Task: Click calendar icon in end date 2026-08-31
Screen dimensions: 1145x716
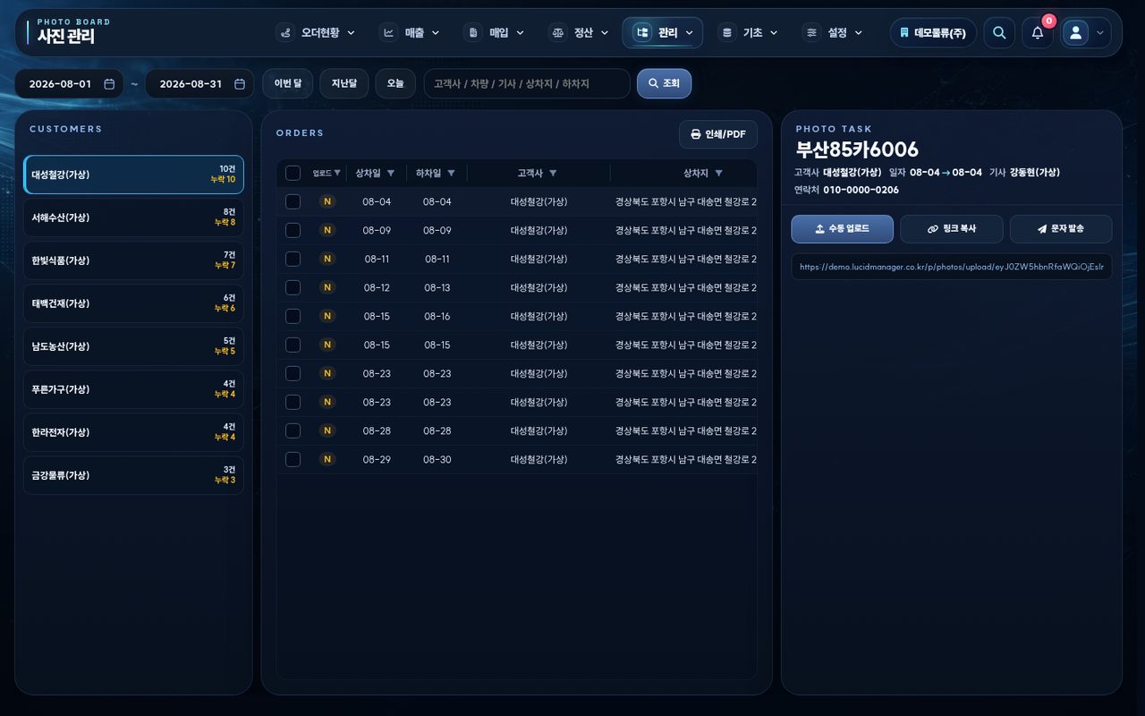Action: [x=240, y=84]
